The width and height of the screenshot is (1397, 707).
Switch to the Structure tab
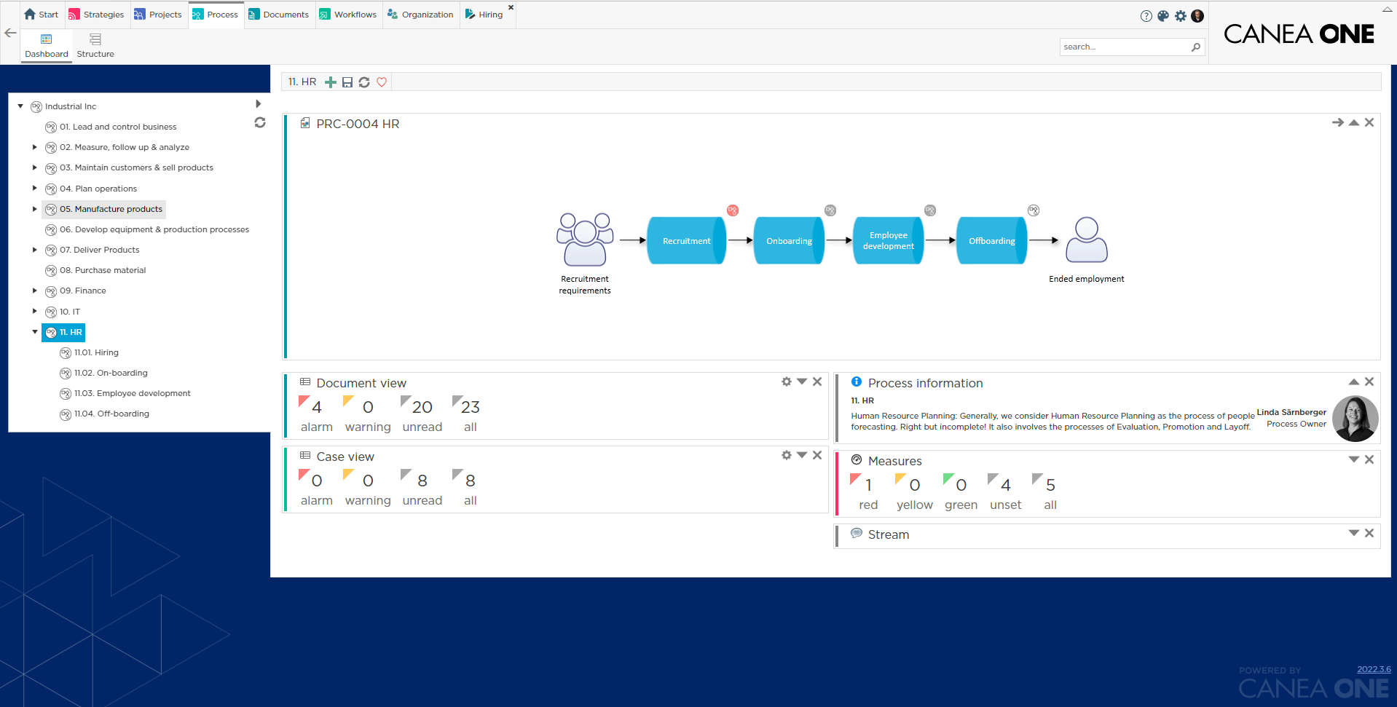[x=95, y=46]
